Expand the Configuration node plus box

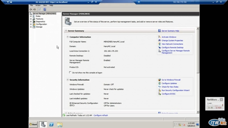31,24
